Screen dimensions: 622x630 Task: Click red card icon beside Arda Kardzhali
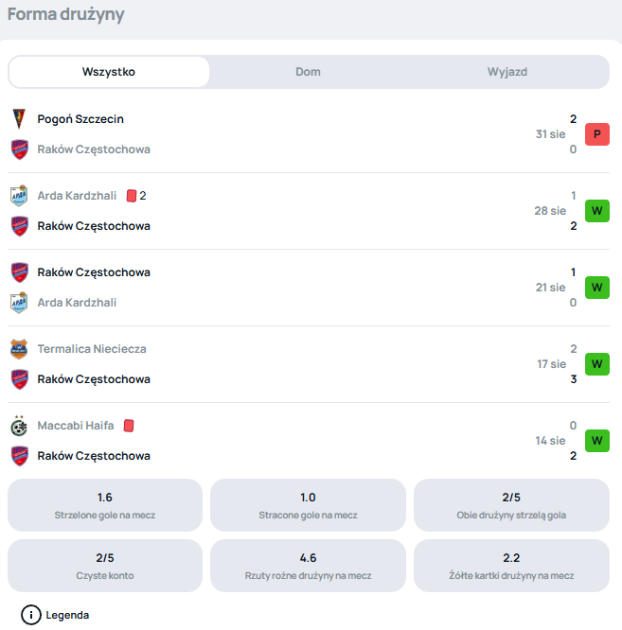[x=132, y=196]
